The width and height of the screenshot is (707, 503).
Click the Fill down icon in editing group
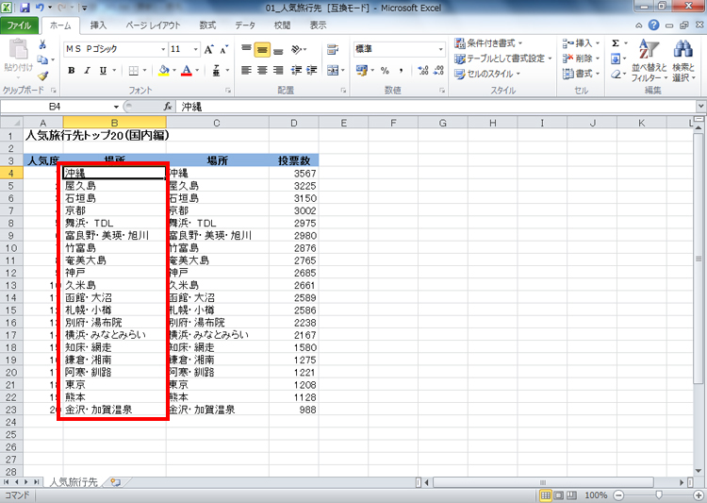(x=616, y=59)
